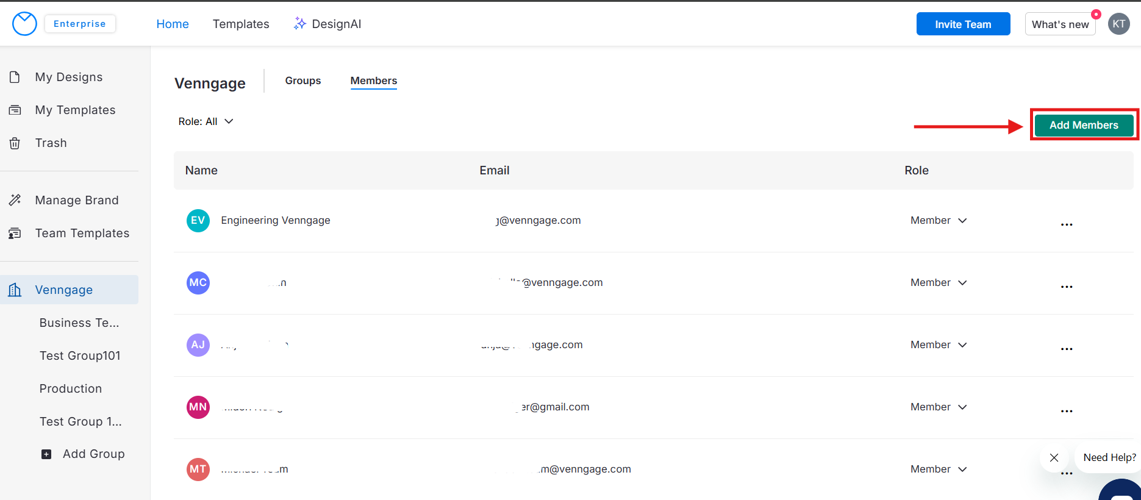Switch to the Groups tab
The image size is (1141, 500).
tap(302, 80)
